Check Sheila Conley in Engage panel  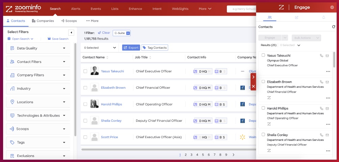click(x=263, y=134)
